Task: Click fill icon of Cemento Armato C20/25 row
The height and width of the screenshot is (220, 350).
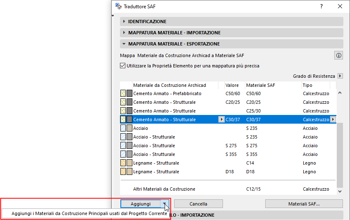Action: click(x=123, y=102)
